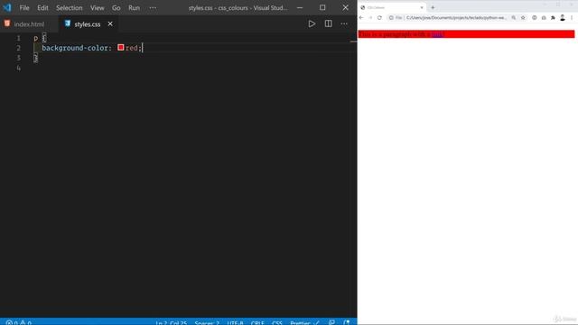The width and height of the screenshot is (578, 325).
Task: Click the first circular extension icon in Chrome toolbar
Action: point(534,18)
